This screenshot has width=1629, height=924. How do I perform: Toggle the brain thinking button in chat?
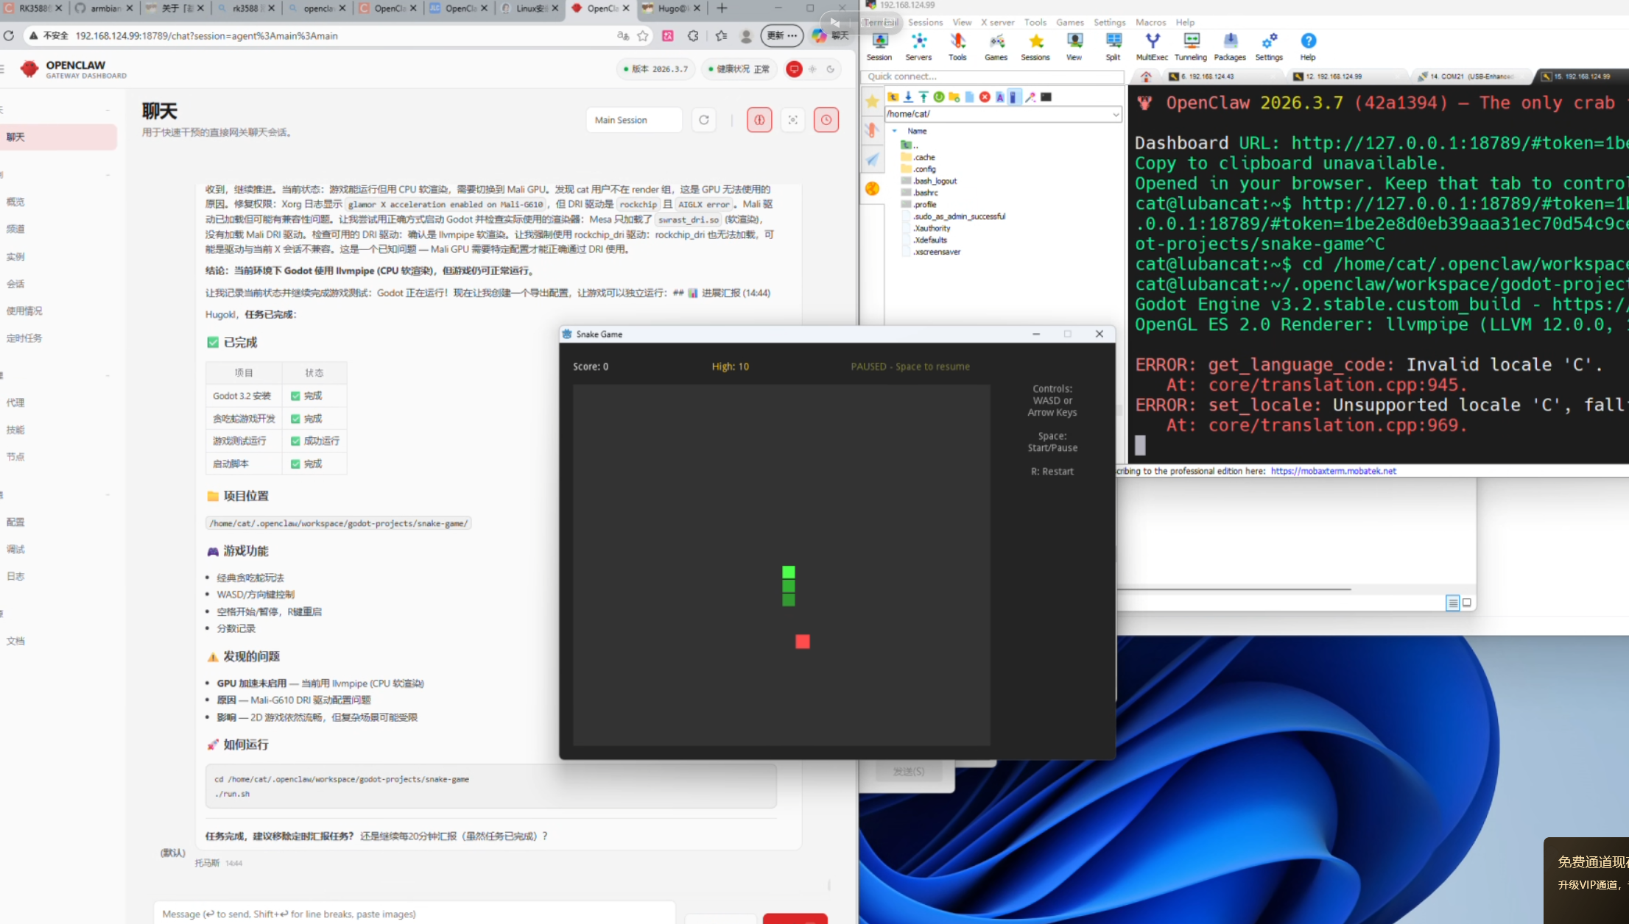click(x=759, y=120)
